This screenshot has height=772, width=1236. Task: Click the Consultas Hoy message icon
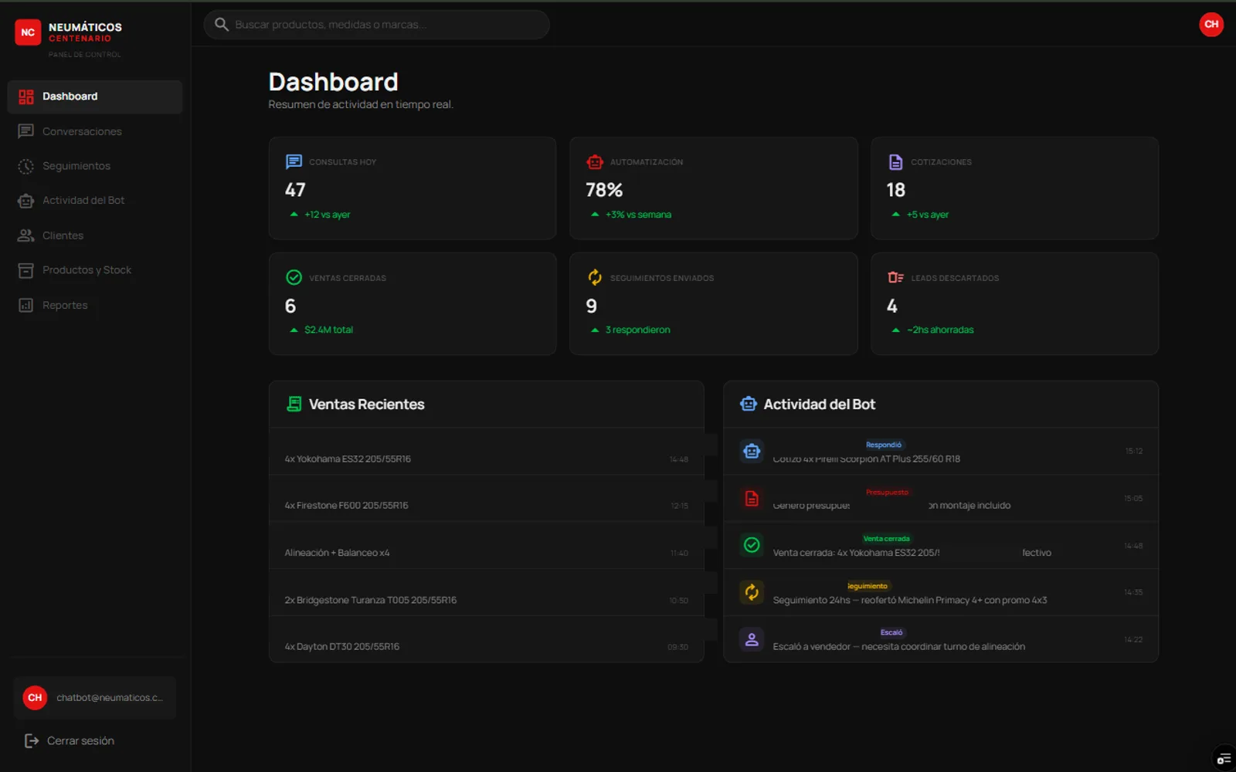pyautogui.click(x=294, y=161)
